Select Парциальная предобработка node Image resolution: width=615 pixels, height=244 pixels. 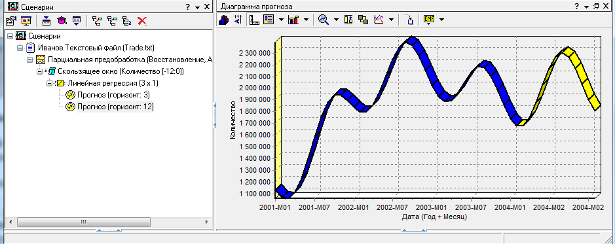130,60
